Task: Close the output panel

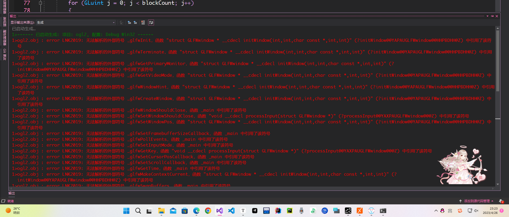Action: pos(497,16)
